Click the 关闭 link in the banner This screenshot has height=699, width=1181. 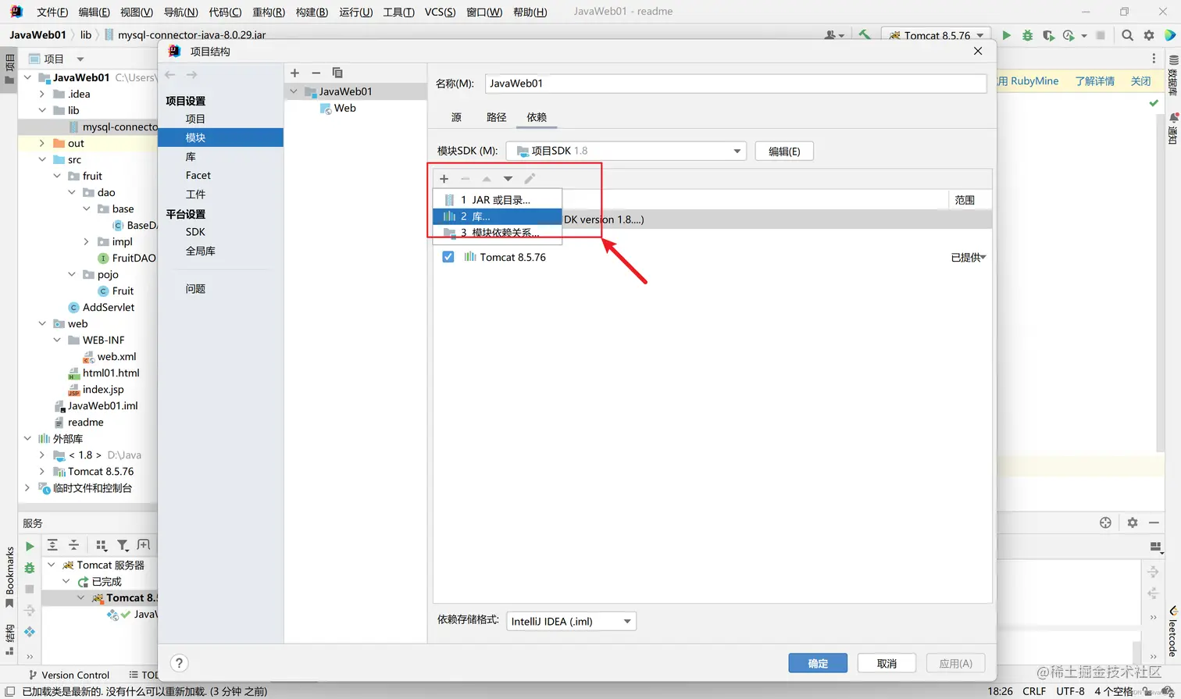click(1140, 81)
